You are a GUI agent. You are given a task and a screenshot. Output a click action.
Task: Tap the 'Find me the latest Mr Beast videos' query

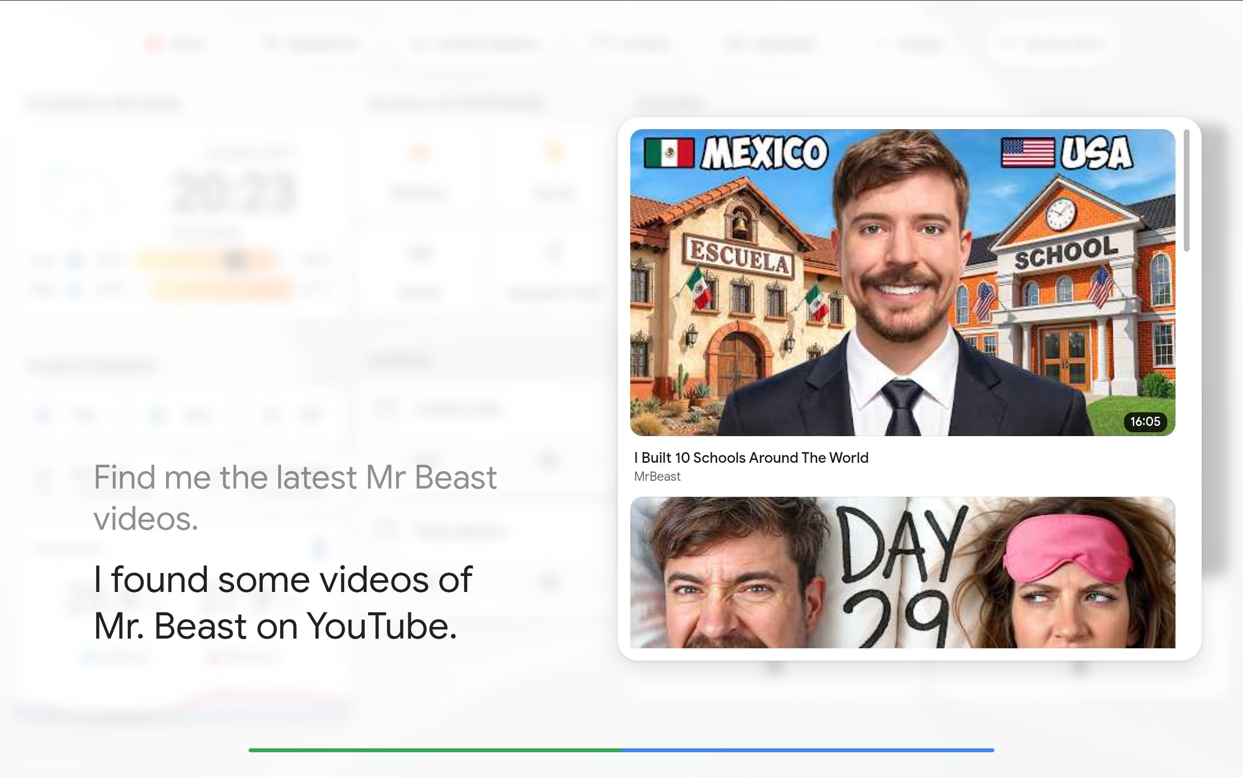click(x=295, y=497)
